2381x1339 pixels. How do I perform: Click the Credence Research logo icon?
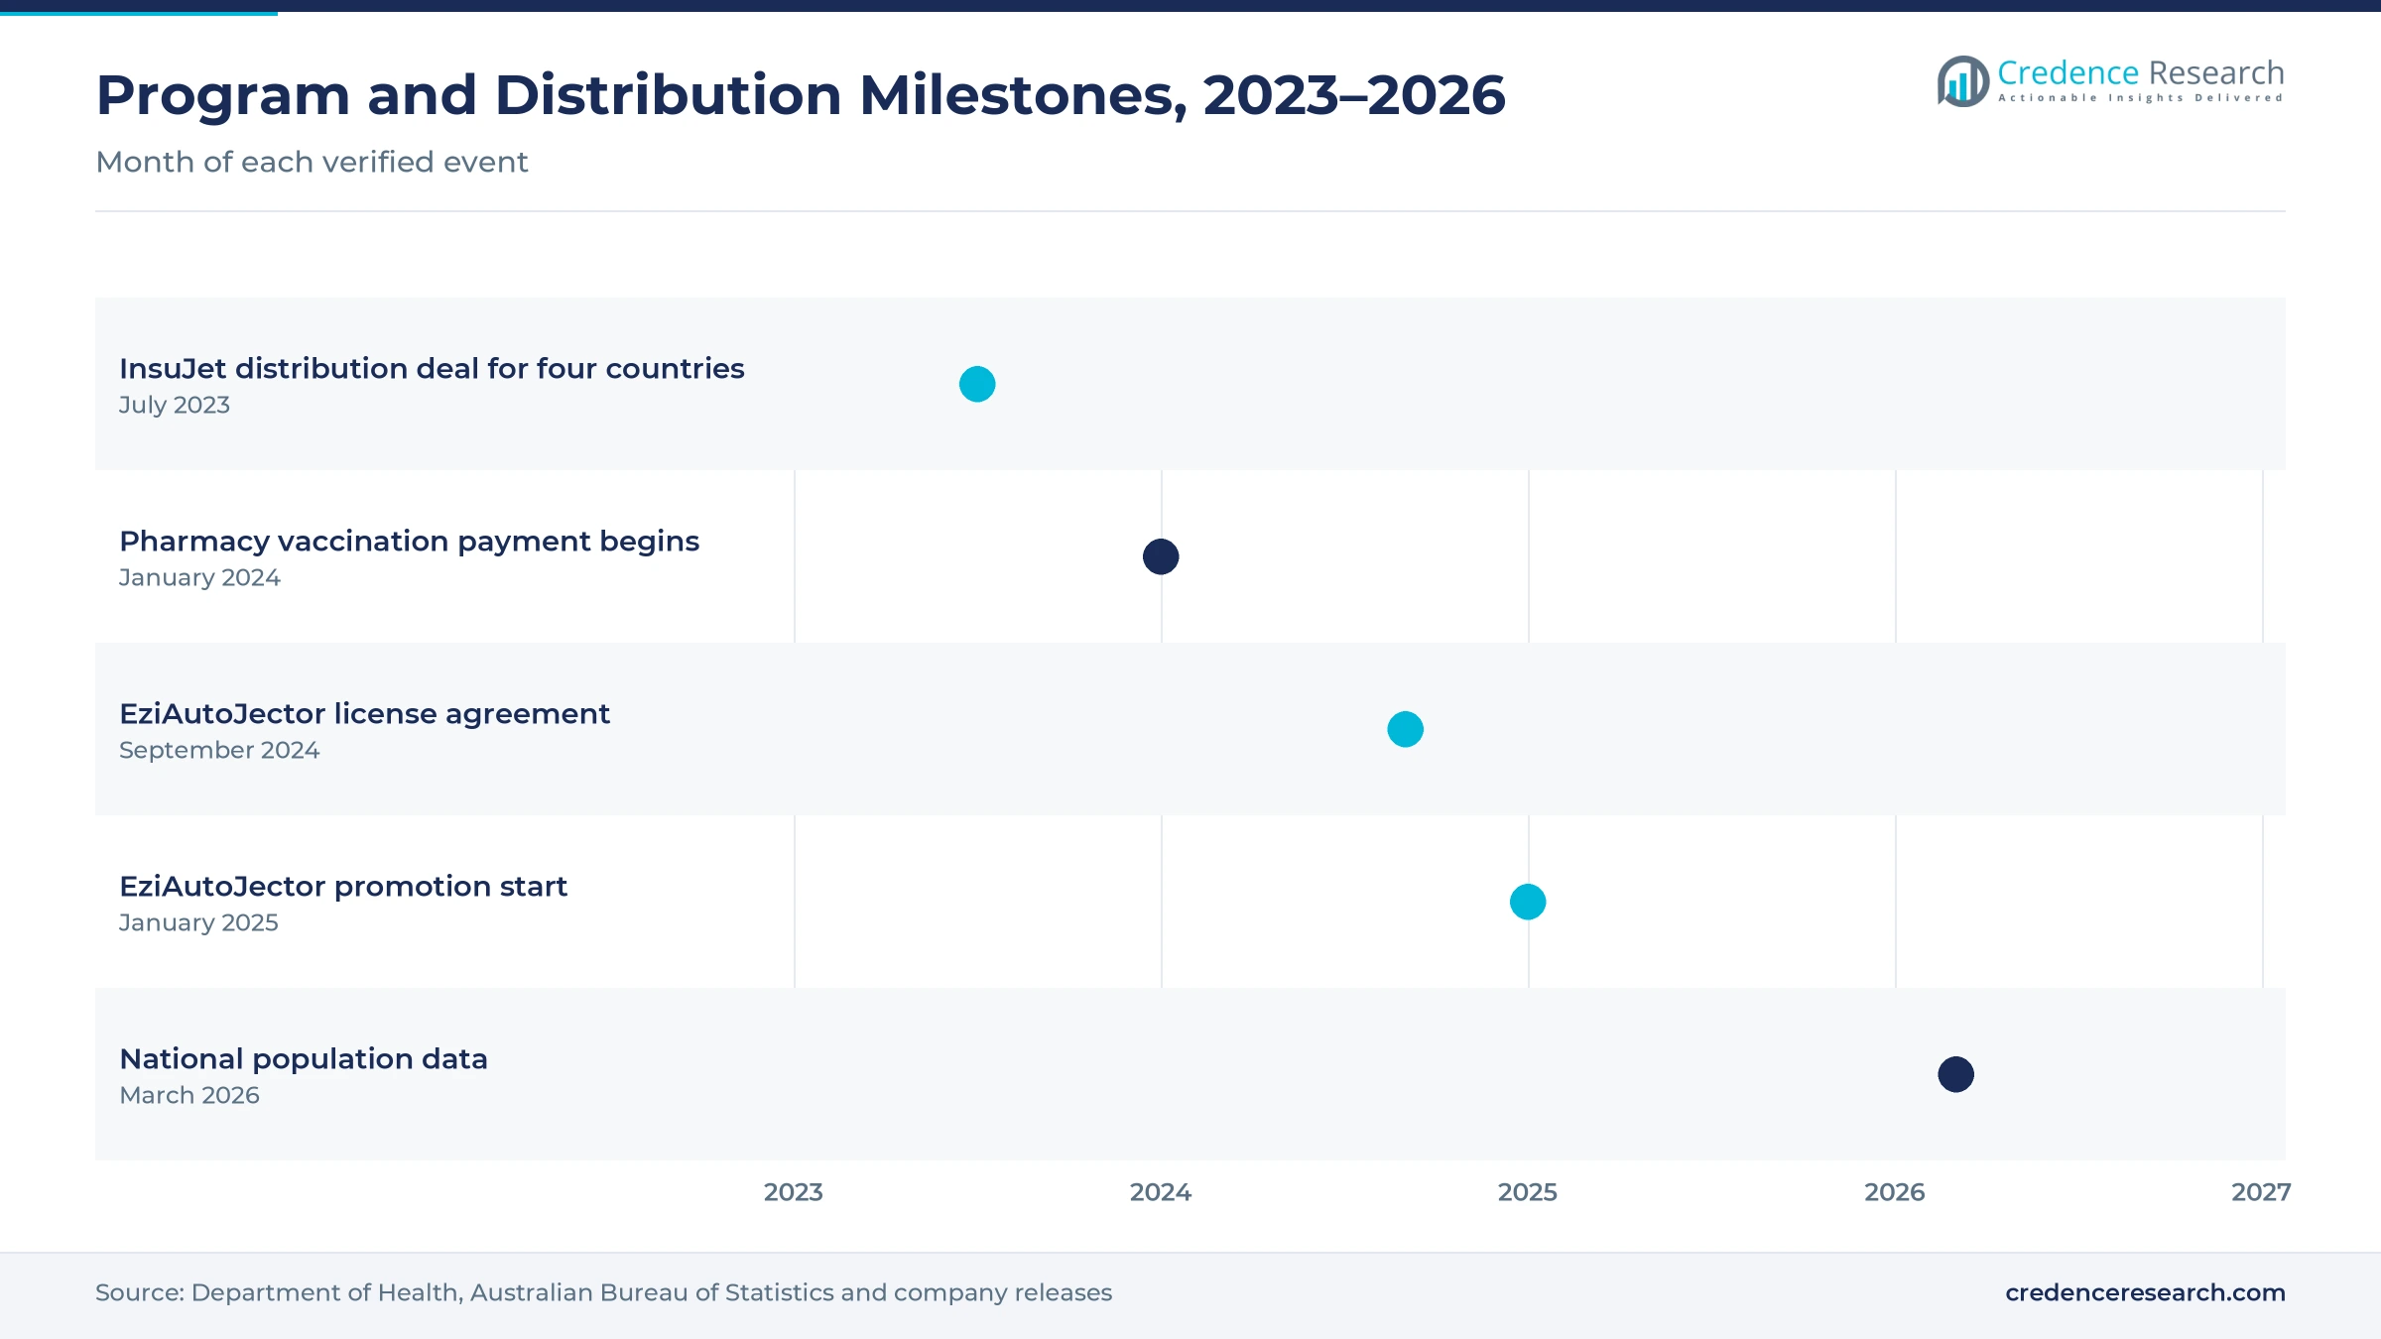(1963, 81)
